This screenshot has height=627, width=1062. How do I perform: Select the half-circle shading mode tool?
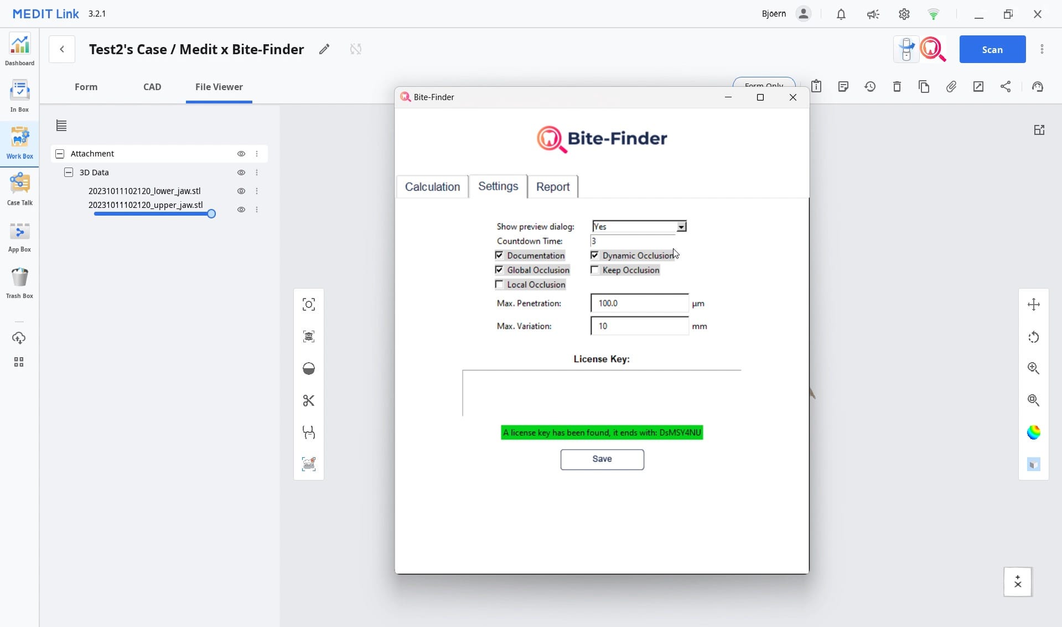309,369
